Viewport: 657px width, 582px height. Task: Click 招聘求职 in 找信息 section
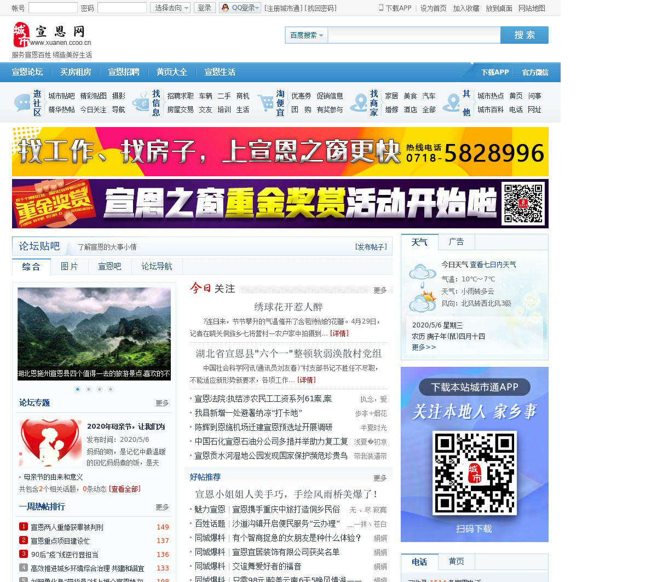(x=180, y=96)
